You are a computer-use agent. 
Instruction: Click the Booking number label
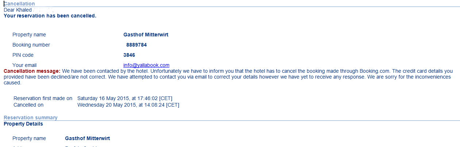(x=31, y=45)
